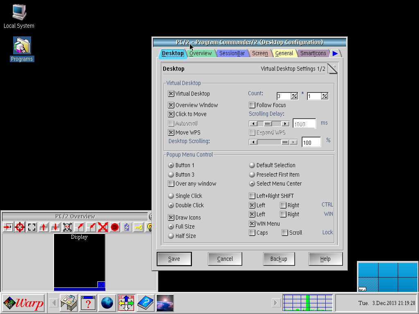Click the black corner-brackets icon in Overview toolbar
The height and width of the screenshot is (314, 419).
tap(32, 227)
